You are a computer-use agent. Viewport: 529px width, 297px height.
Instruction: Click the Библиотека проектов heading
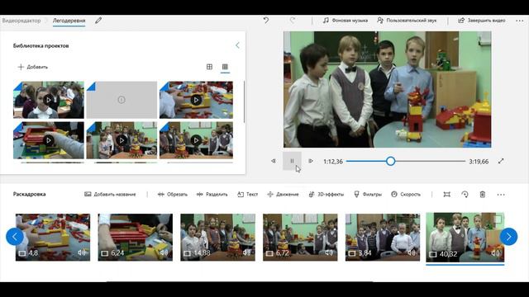click(41, 46)
